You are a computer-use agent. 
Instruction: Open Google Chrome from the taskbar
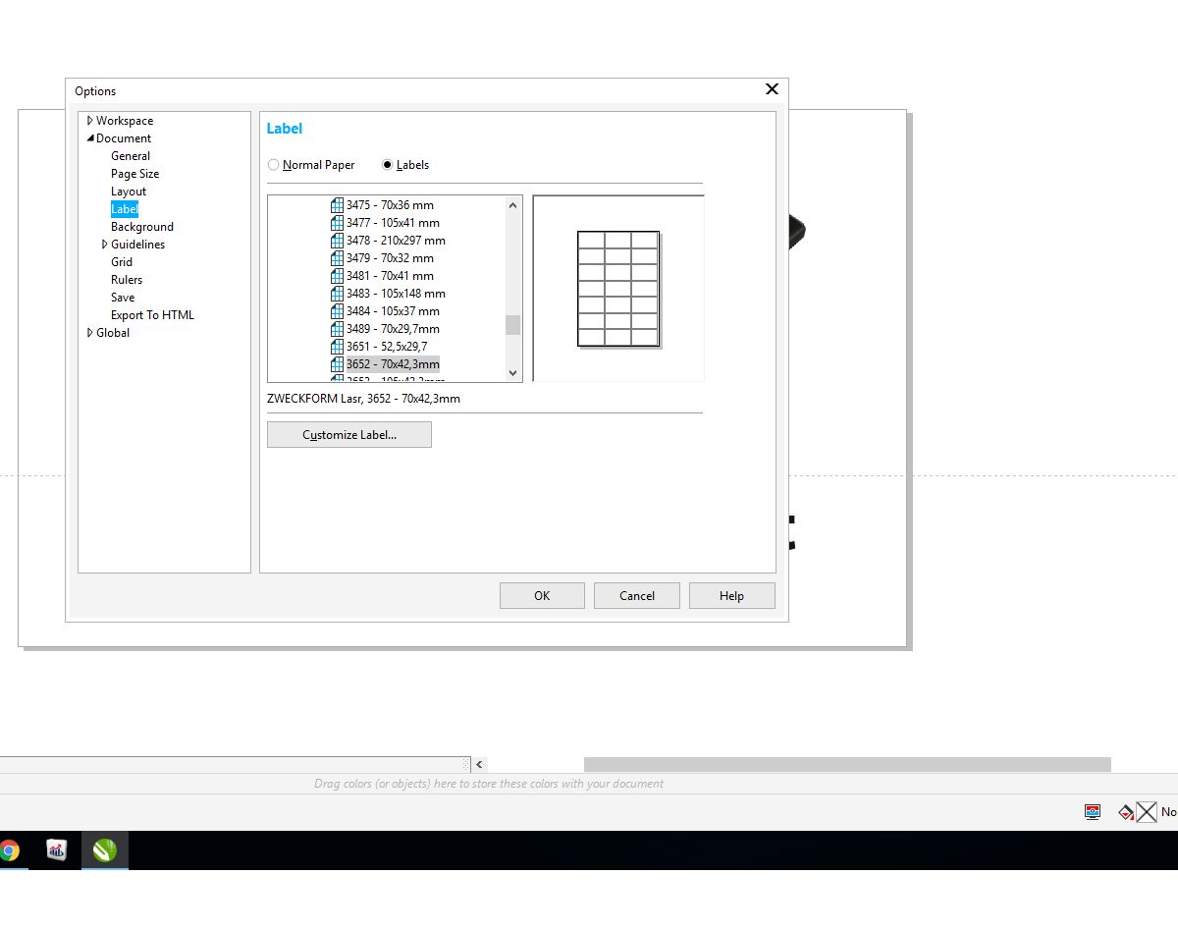[x=10, y=850]
